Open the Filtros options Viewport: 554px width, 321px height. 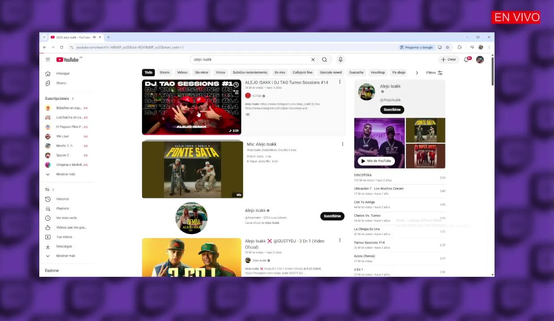[x=434, y=73]
